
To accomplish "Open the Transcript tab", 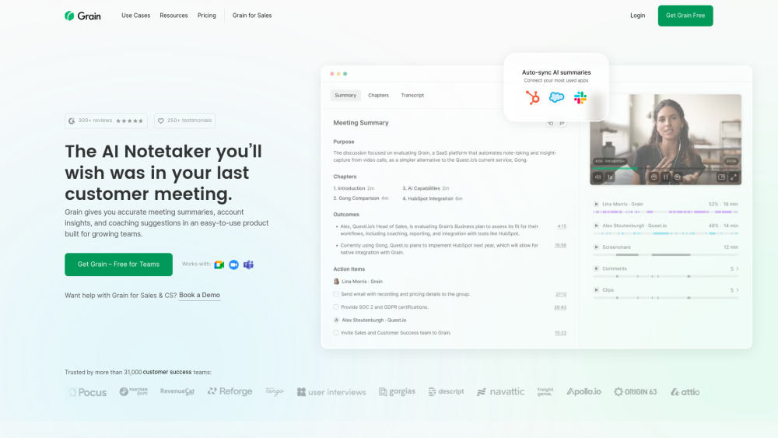I will tap(412, 95).
